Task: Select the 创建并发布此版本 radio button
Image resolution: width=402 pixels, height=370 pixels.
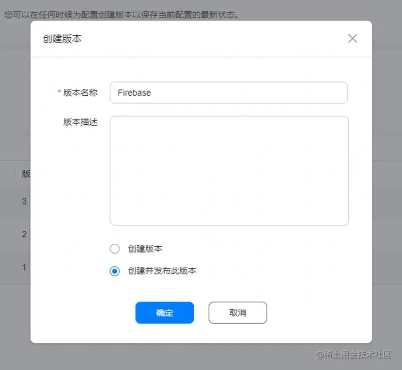Action: (x=115, y=271)
